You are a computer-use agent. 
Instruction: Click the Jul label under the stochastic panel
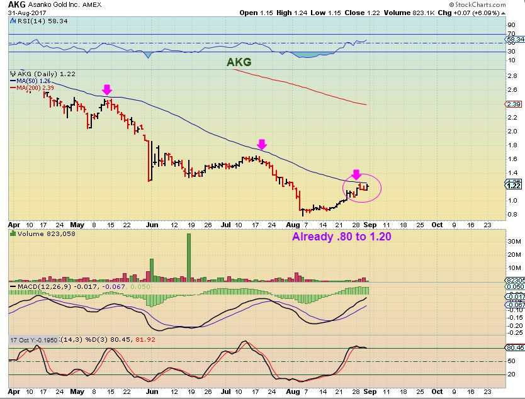(x=225, y=391)
